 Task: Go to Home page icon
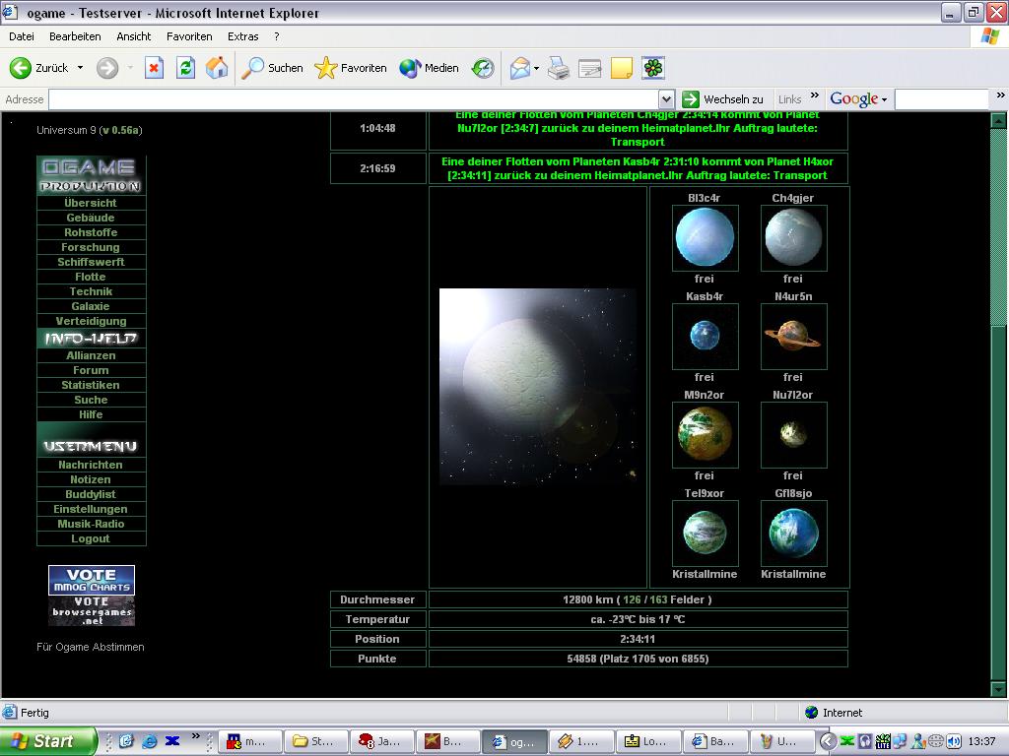[217, 68]
